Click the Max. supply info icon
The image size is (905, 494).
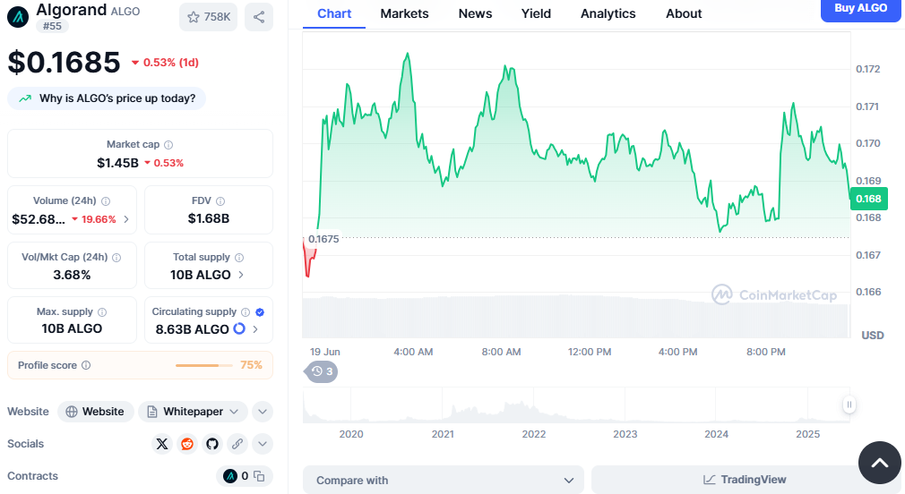102,311
